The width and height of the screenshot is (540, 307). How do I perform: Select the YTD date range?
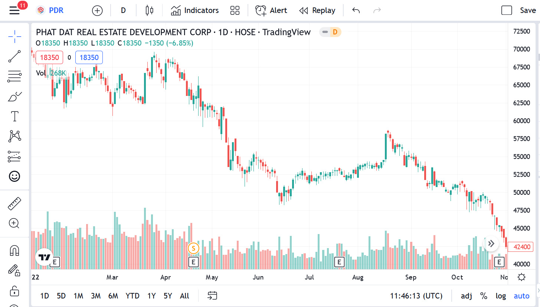click(x=132, y=296)
